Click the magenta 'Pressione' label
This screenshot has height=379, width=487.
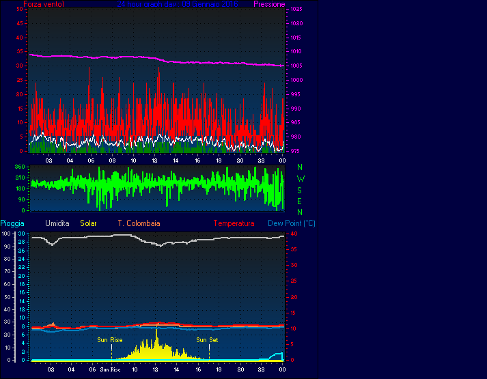pyautogui.click(x=269, y=4)
